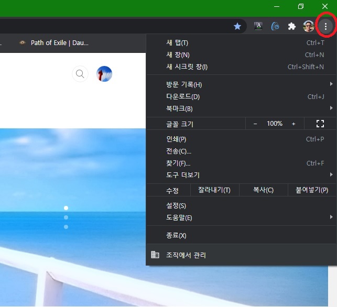
Task: Open 설정(S) settings
Action: tap(241, 206)
